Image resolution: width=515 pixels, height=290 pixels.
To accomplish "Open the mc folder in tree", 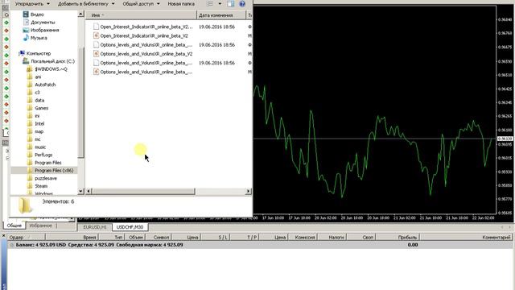I will pyautogui.click(x=38, y=139).
